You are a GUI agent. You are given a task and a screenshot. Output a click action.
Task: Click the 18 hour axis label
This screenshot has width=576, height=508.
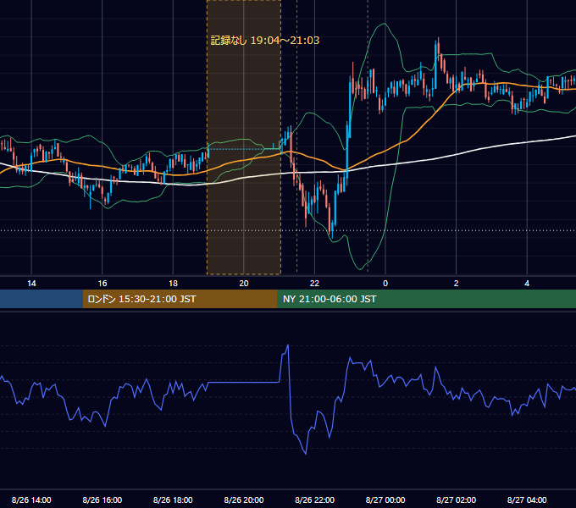click(173, 284)
